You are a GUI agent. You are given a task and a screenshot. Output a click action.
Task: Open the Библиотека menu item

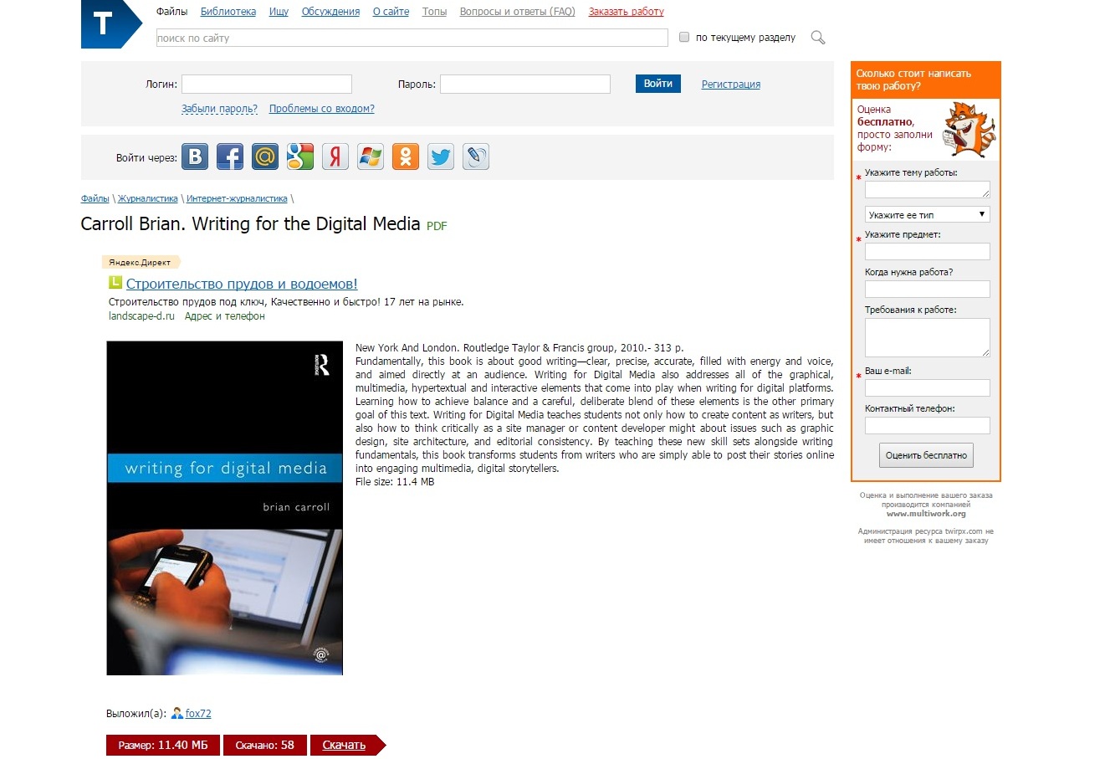pos(228,12)
